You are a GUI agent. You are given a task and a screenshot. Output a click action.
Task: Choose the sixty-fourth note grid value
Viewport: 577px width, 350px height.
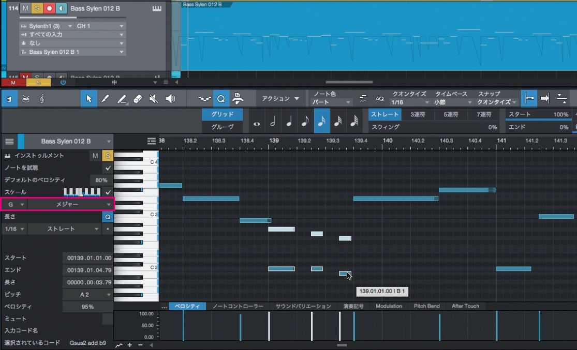354,121
